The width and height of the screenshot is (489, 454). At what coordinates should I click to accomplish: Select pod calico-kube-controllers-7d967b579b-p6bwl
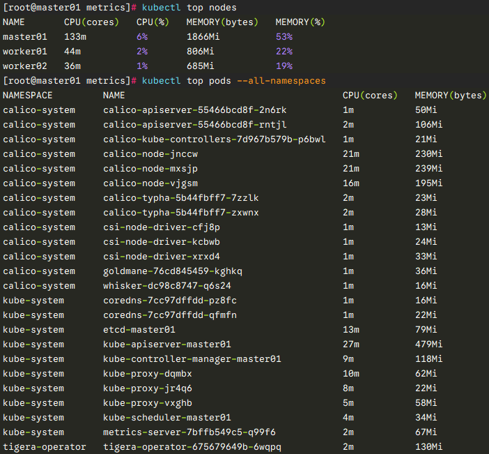coord(215,139)
